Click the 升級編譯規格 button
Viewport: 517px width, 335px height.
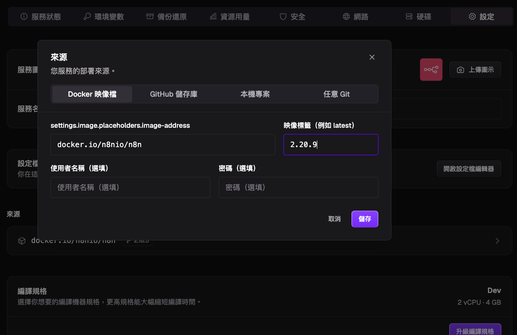click(475, 331)
